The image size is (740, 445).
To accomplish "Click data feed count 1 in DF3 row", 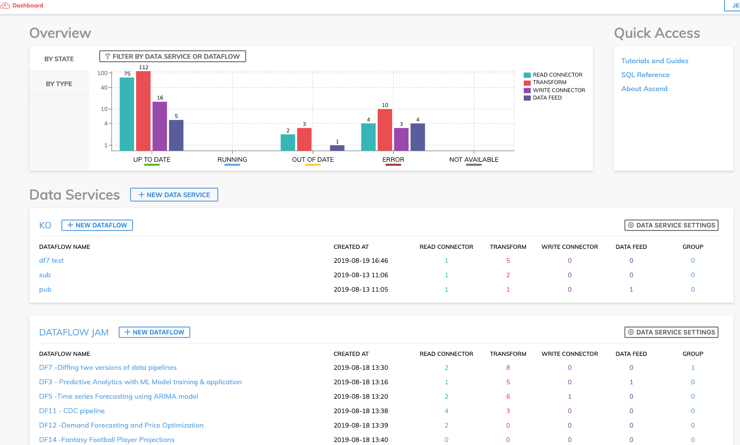I will click(x=631, y=382).
